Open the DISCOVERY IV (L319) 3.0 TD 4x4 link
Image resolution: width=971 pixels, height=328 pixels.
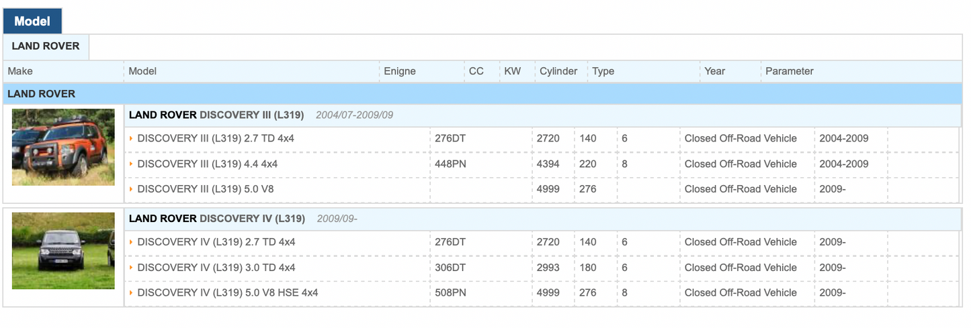tap(216, 268)
